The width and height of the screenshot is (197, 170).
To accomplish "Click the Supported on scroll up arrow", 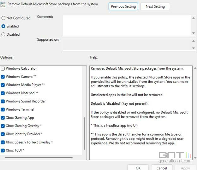I will pos(194,41).
